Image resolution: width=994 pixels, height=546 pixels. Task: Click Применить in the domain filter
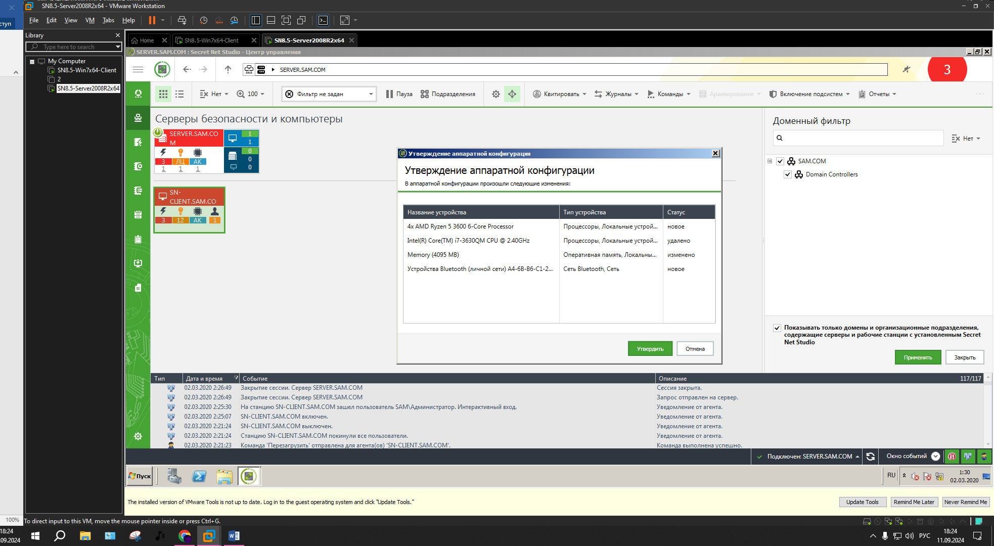tap(918, 357)
